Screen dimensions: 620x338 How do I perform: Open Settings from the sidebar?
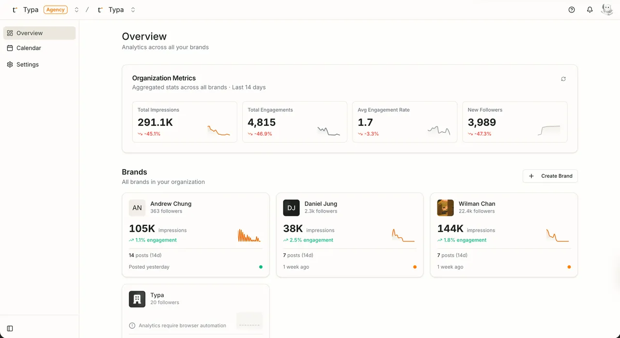tap(40, 64)
